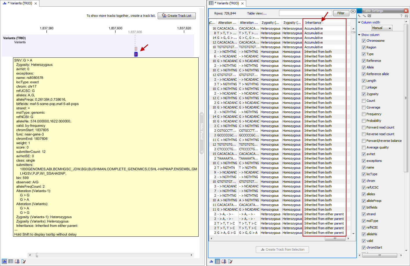Viewport: 410px width, 266px height.
Task: Click the Create Track List button
Action: (x=177, y=16)
